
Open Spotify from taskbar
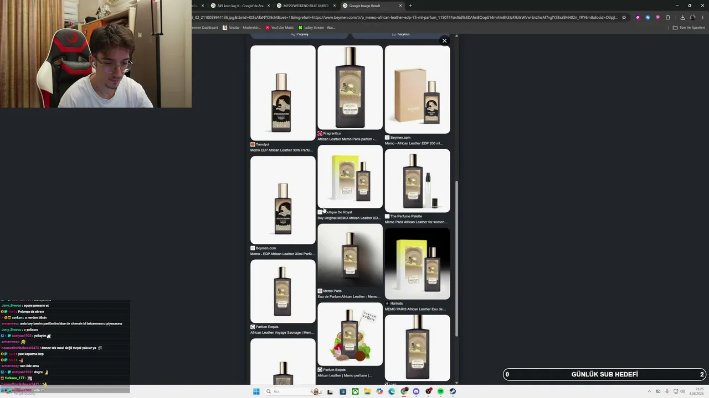pyautogui.click(x=440, y=391)
